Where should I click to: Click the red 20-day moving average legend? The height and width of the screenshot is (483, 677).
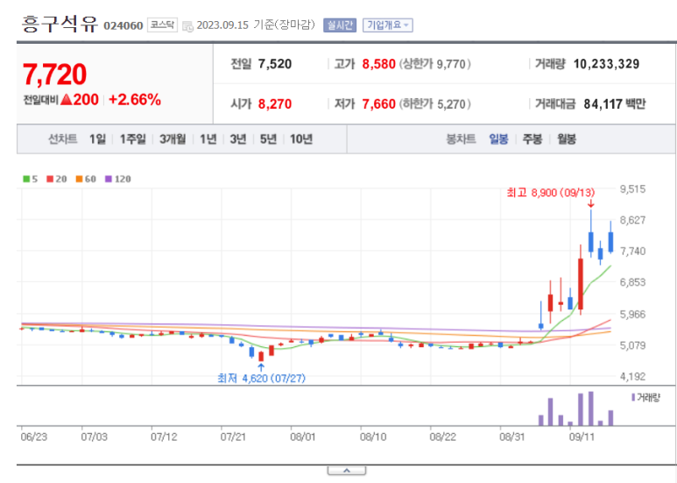click(57, 179)
